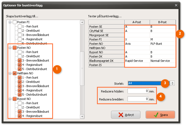Uncheck Helthjem NO 5 - Distributörsbunt
Viewport: 187px width, 126px height.
coord(20,95)
